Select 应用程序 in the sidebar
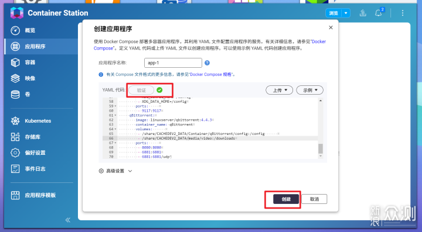 pyautogui.click(x=41, y=46)
